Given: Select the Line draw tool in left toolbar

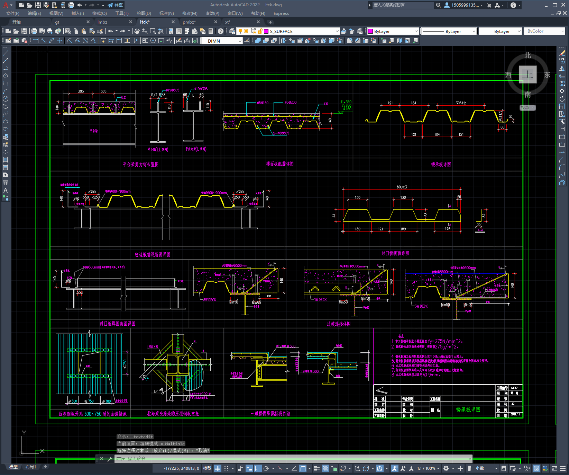Looking at the screenshot, I should (6, 53).
